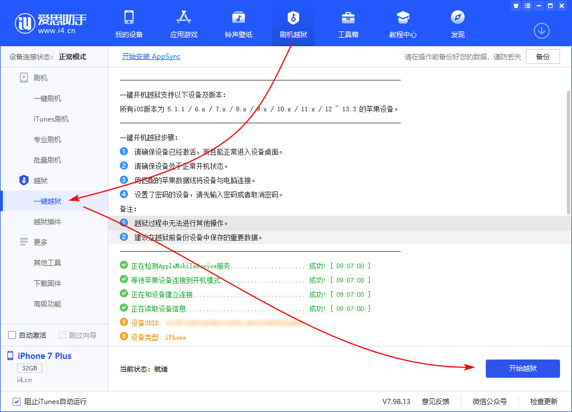
Task: Click the vertical scrollbar of instructions pane
Action: (x=569, y=152)
